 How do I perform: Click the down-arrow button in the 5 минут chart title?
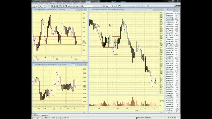(73, 65)
